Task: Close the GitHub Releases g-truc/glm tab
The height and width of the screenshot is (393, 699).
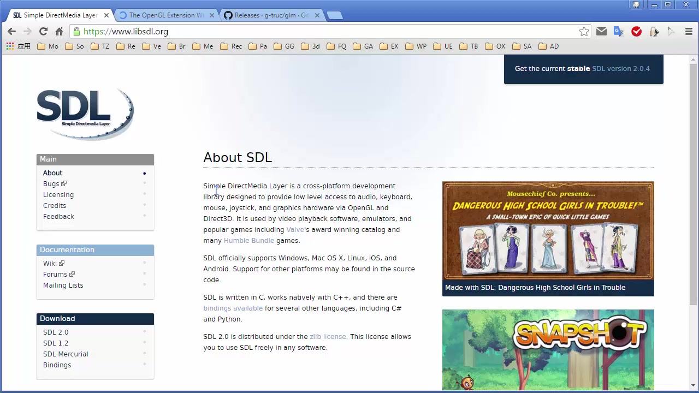Action: [x=317, y=15]
